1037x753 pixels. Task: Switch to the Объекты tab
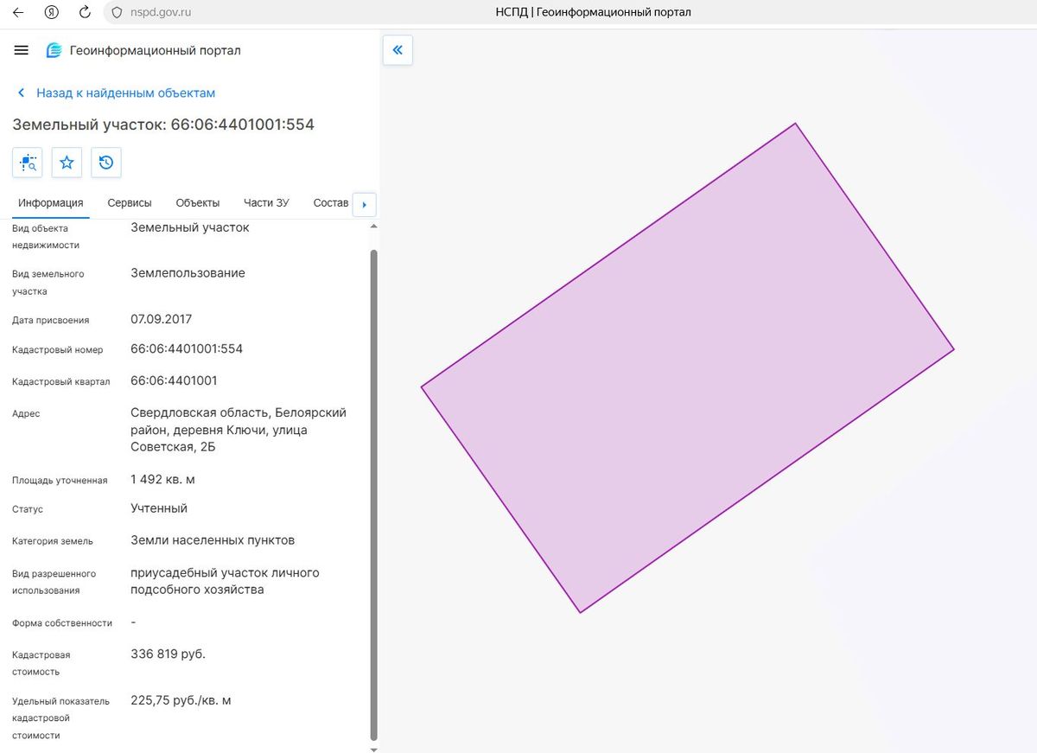coord(198,203)
